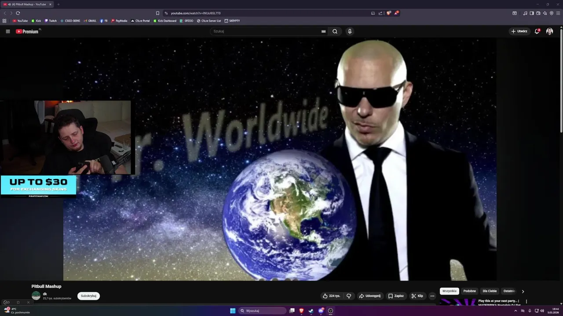Open the SKRYPTY bookmark

(x=232, y=21)
